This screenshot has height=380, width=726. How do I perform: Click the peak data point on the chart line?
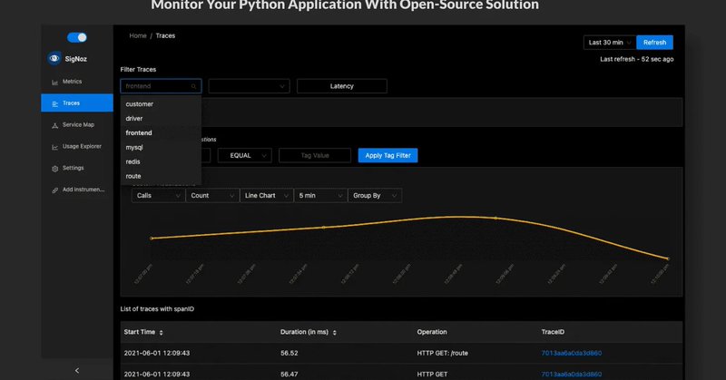495,218
